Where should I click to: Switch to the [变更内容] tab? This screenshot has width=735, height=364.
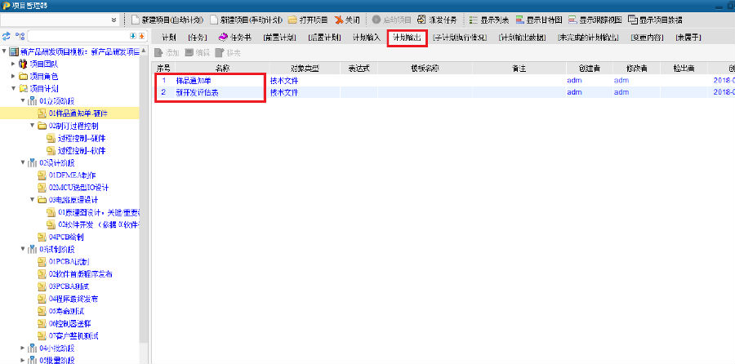647,38
